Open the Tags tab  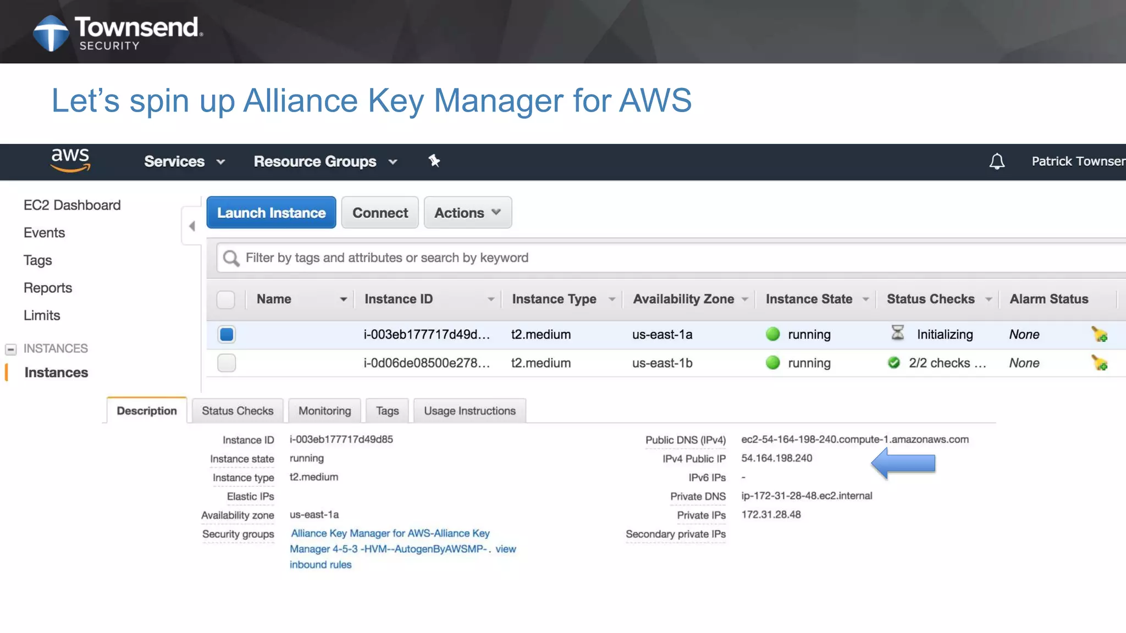tap(387, 410)
